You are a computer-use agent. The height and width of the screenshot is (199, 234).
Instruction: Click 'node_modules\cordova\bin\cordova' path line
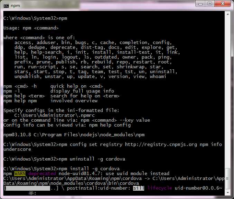point(71,183)
